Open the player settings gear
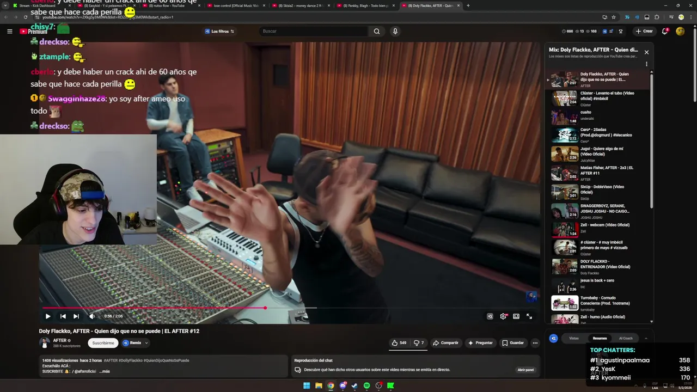Screen dimensions: 697x392 pyautogui.click(x=503, y=316)
